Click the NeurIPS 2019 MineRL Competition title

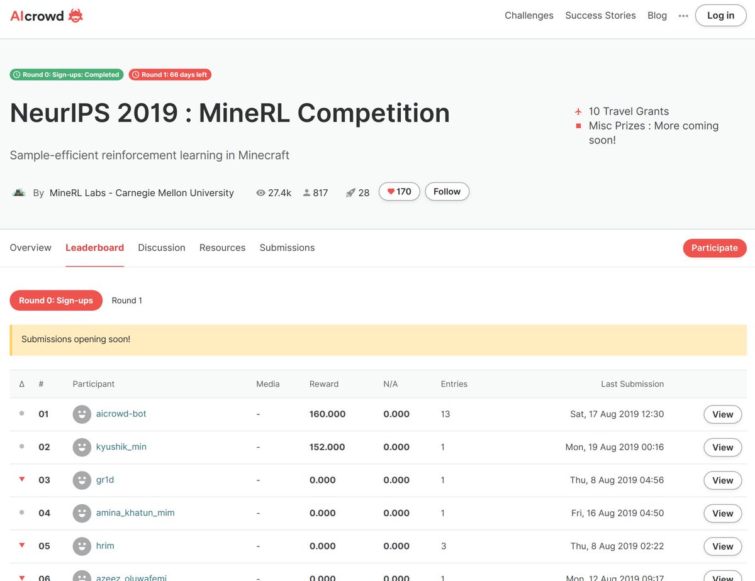click(x=230, y=113)
